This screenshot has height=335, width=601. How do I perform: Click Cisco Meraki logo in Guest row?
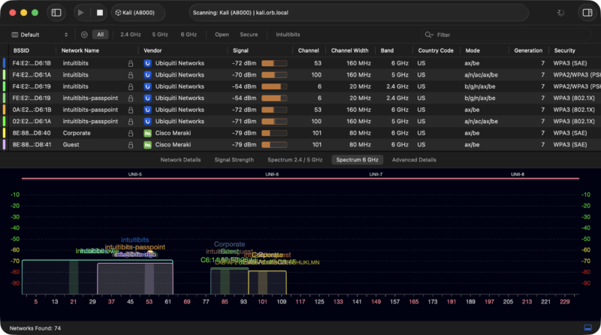click(x=147, y=145)
